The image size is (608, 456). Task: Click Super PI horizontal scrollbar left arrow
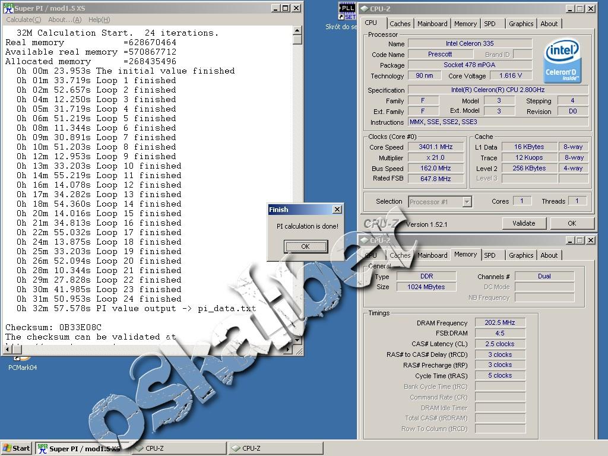pyautogui.click(x=8, y=349)
